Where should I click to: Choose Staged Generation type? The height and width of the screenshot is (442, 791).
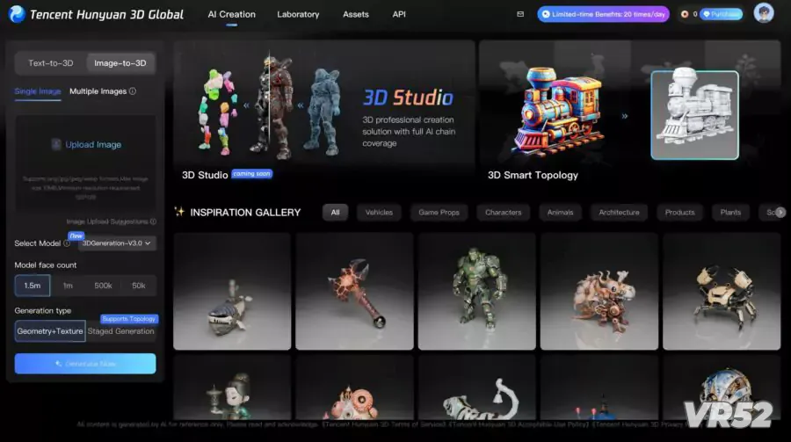click(x=121, y=331)
